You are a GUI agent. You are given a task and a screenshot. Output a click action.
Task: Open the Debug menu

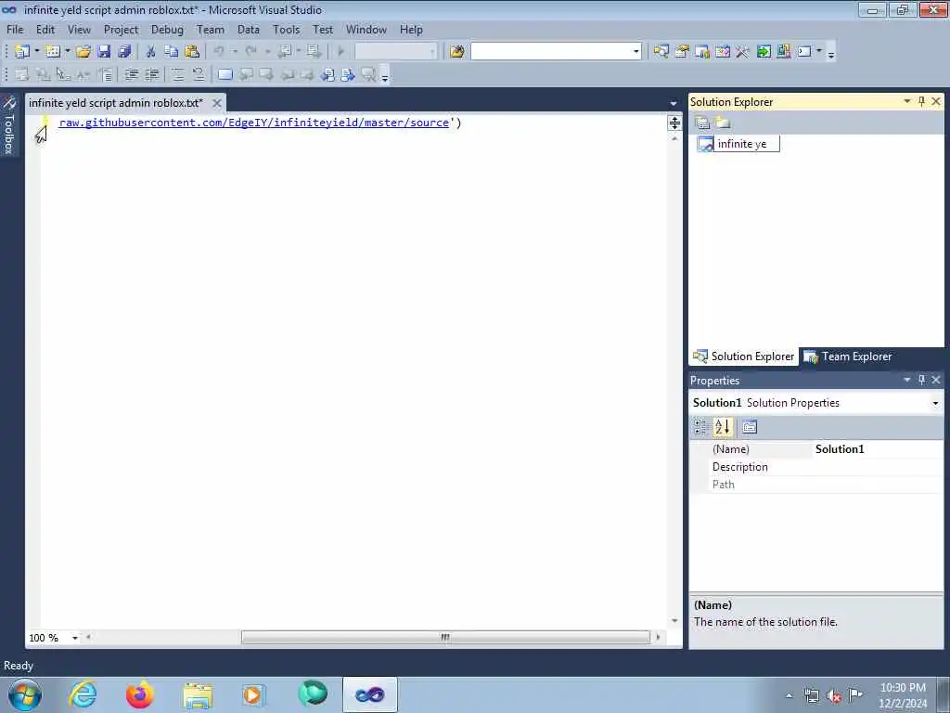pyautogui.click(x=167, y=29)
